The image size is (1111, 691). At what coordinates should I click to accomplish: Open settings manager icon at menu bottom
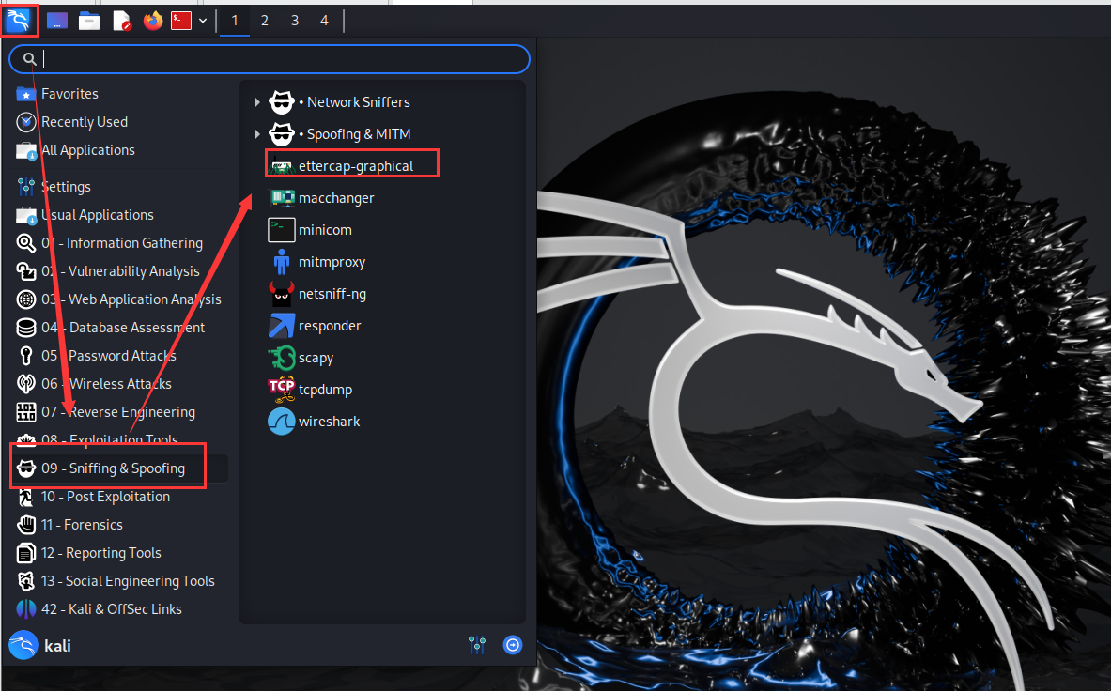click(x=477, y=645)
